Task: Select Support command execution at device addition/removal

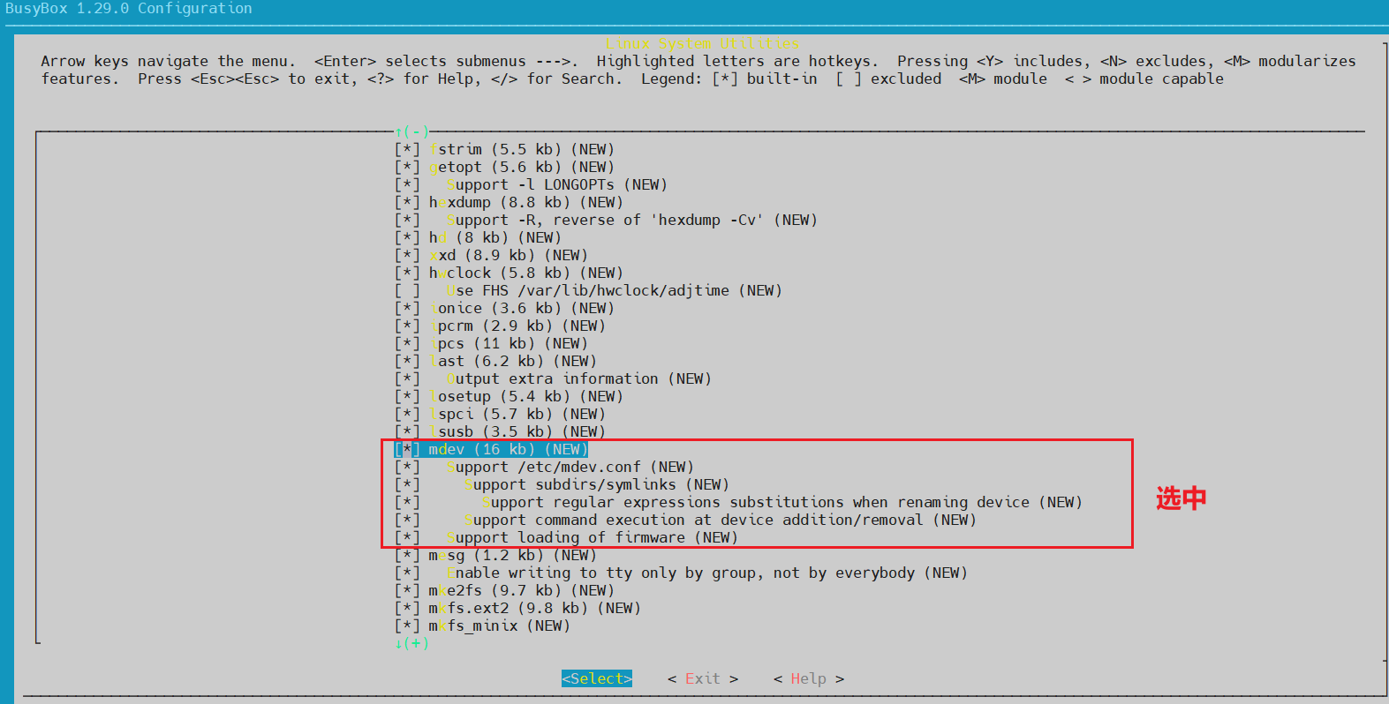Action: [721, 520]
